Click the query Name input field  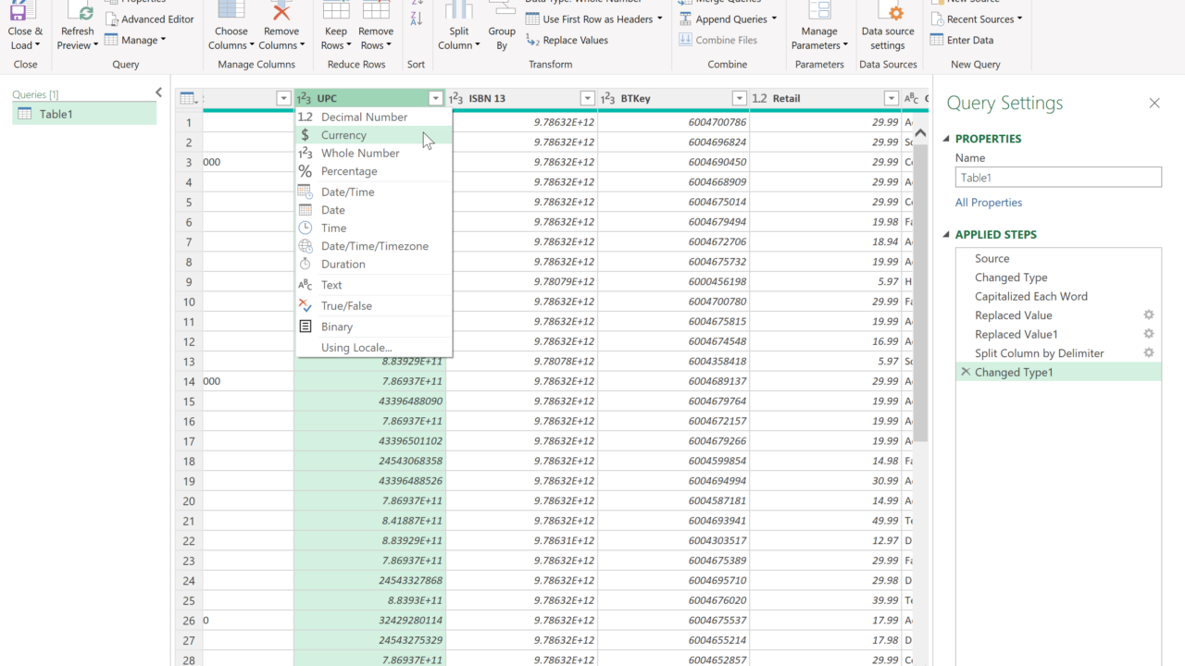(x=1058, y=178)
